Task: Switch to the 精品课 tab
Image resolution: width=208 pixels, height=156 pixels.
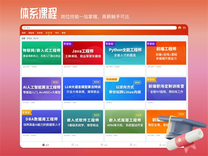Action: click(x=31, y=33)
